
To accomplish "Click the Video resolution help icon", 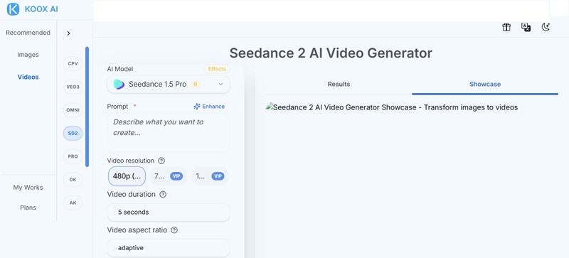I will click(161, 161).
